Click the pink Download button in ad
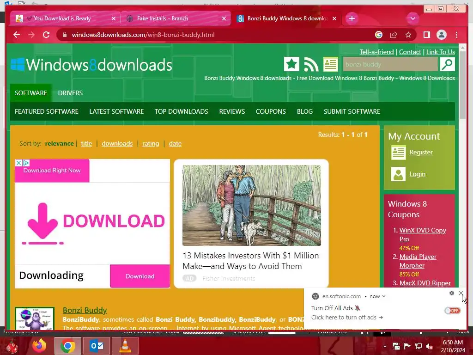The width and height of the screenshot is (473, 355). tap(139, 276)
